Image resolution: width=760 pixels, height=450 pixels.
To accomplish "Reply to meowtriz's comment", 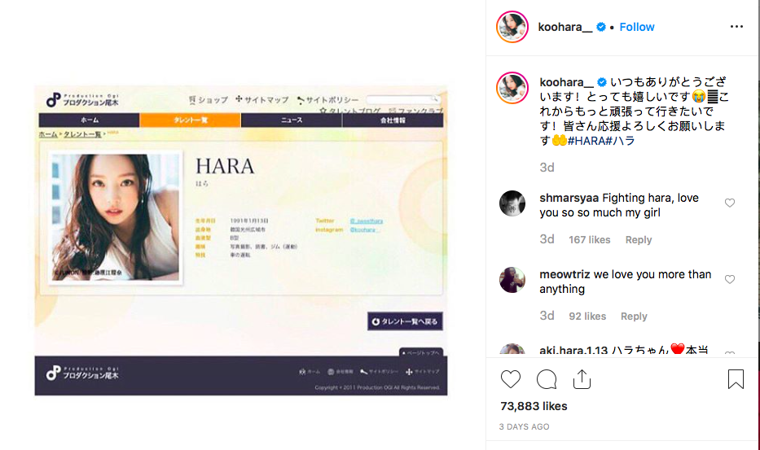I will coord(634,317).
